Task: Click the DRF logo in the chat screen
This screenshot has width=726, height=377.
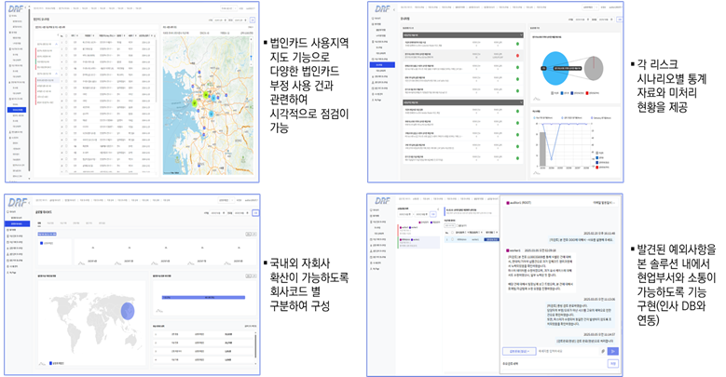Action: click(382, 201)
